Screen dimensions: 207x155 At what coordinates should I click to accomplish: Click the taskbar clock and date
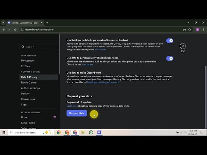point(193,133)
